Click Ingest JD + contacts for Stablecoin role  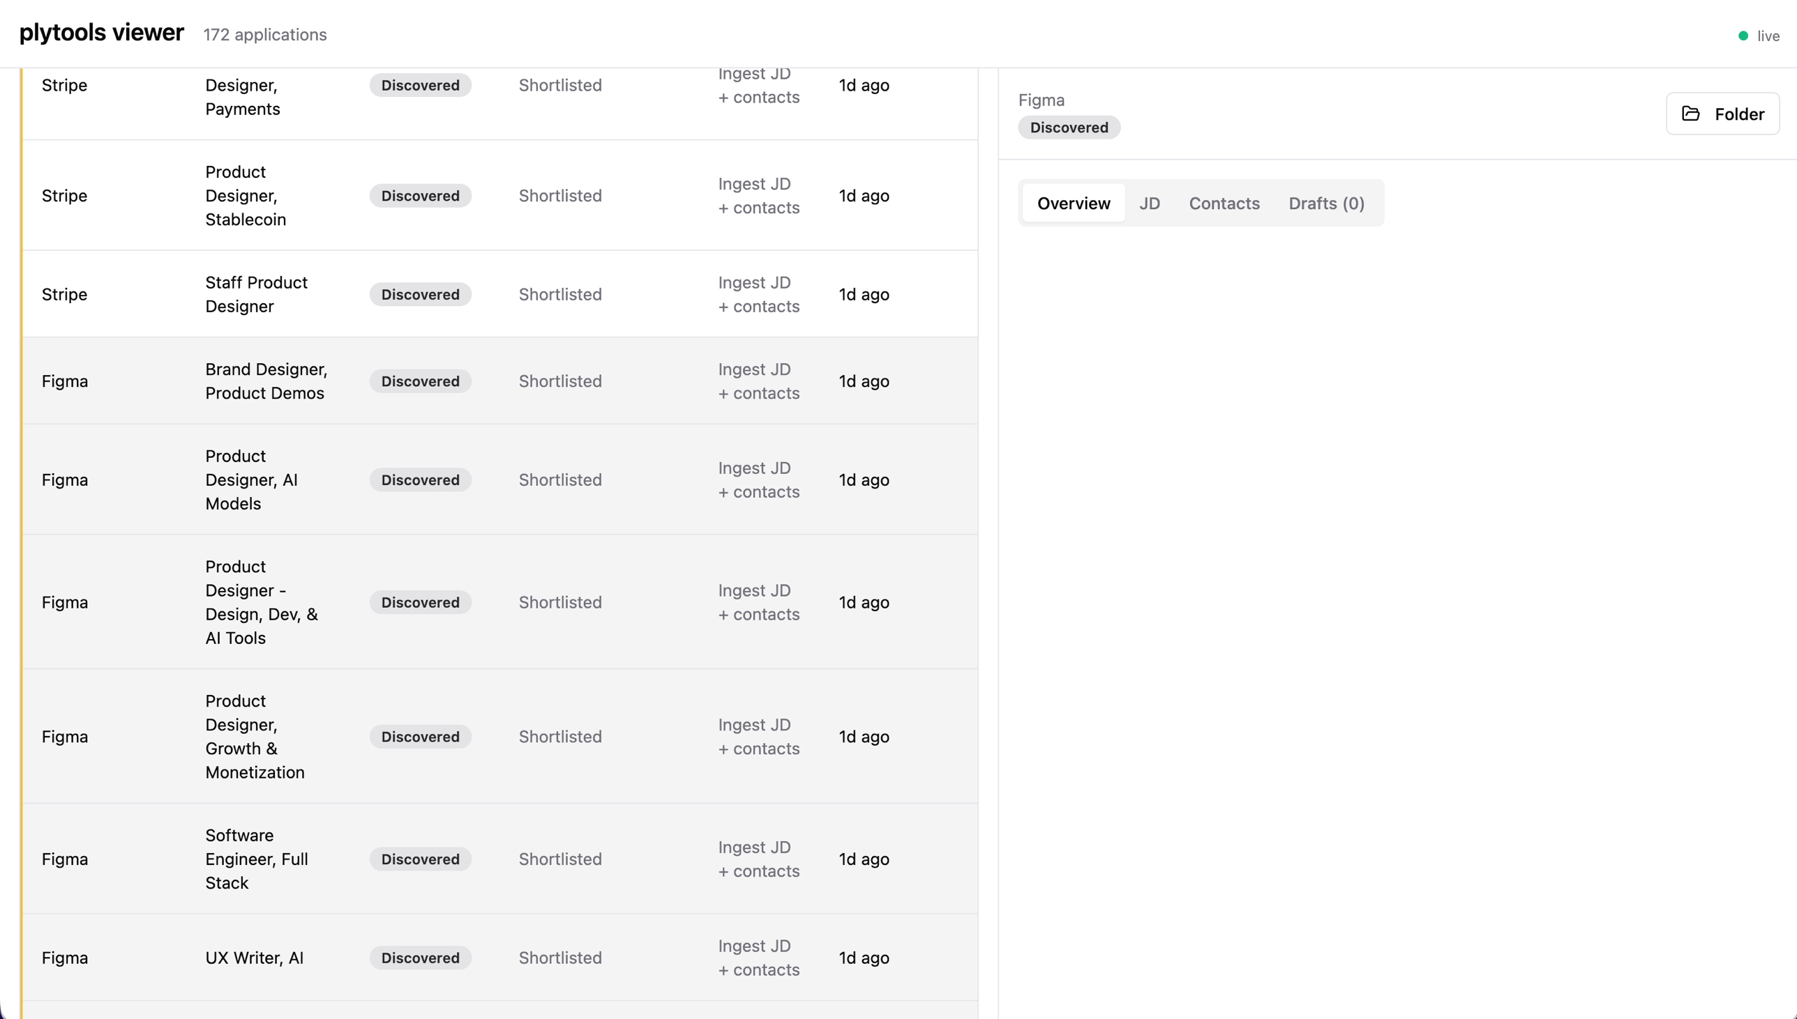(x=758, y=195)
